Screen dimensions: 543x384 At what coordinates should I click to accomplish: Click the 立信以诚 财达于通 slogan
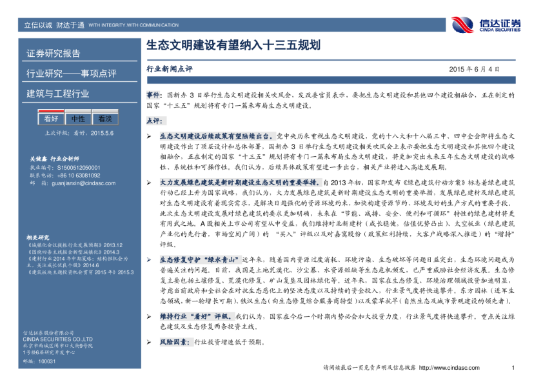pos(54,25)
